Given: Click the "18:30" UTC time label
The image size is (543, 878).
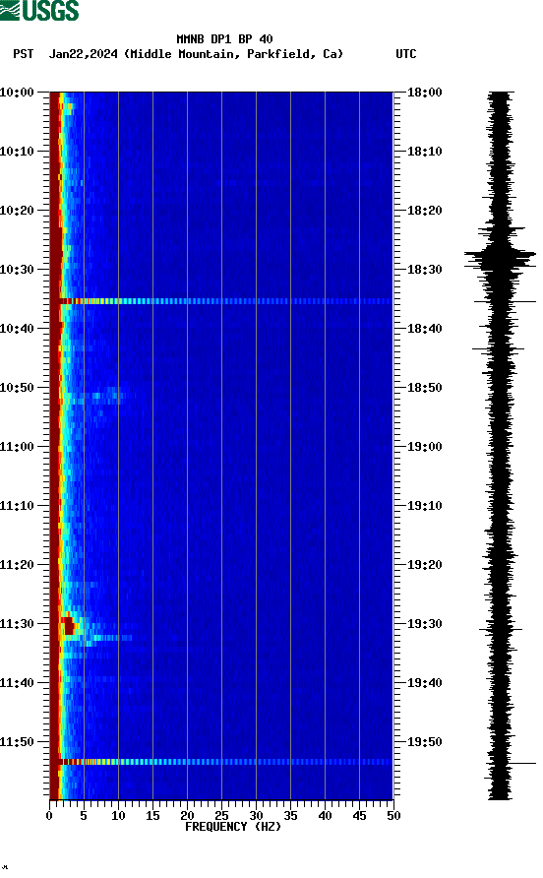Looking at the screenshot, I should pos(425,270).
